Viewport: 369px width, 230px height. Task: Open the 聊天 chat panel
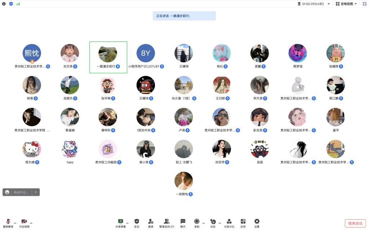click(x=183, y=223)
